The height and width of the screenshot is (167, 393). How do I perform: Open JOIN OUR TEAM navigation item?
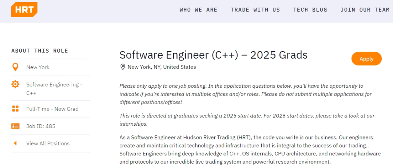(365, 10)
